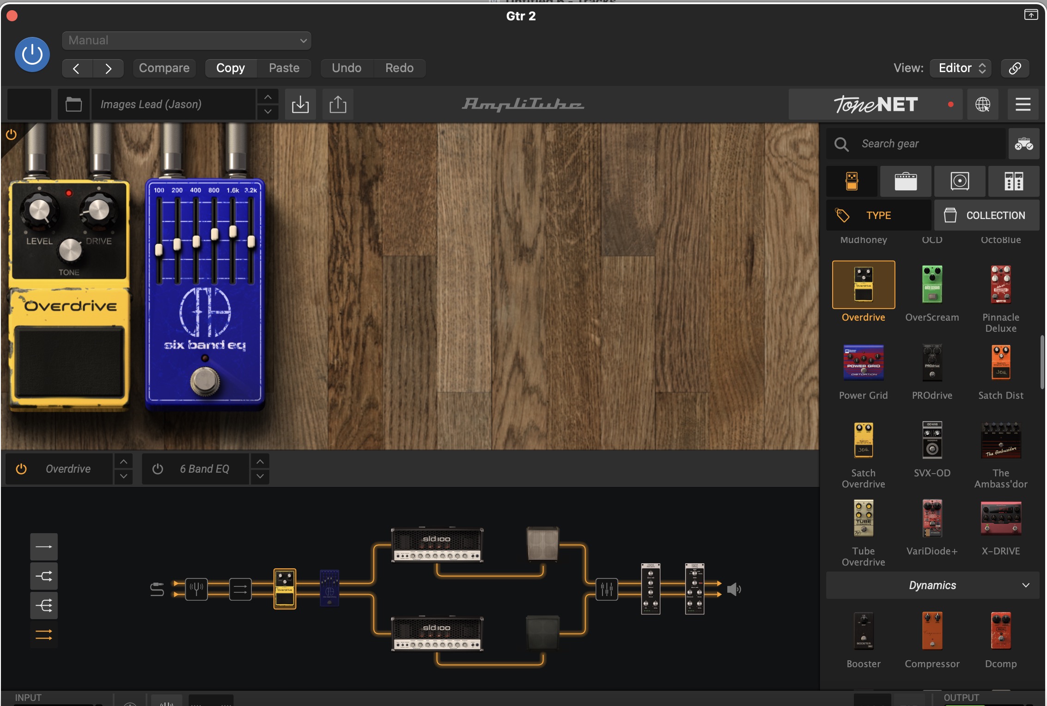This screenshot has height=706, width=1047.
Task: Switch to the TYPE filter tab
Action: [878, 215]
